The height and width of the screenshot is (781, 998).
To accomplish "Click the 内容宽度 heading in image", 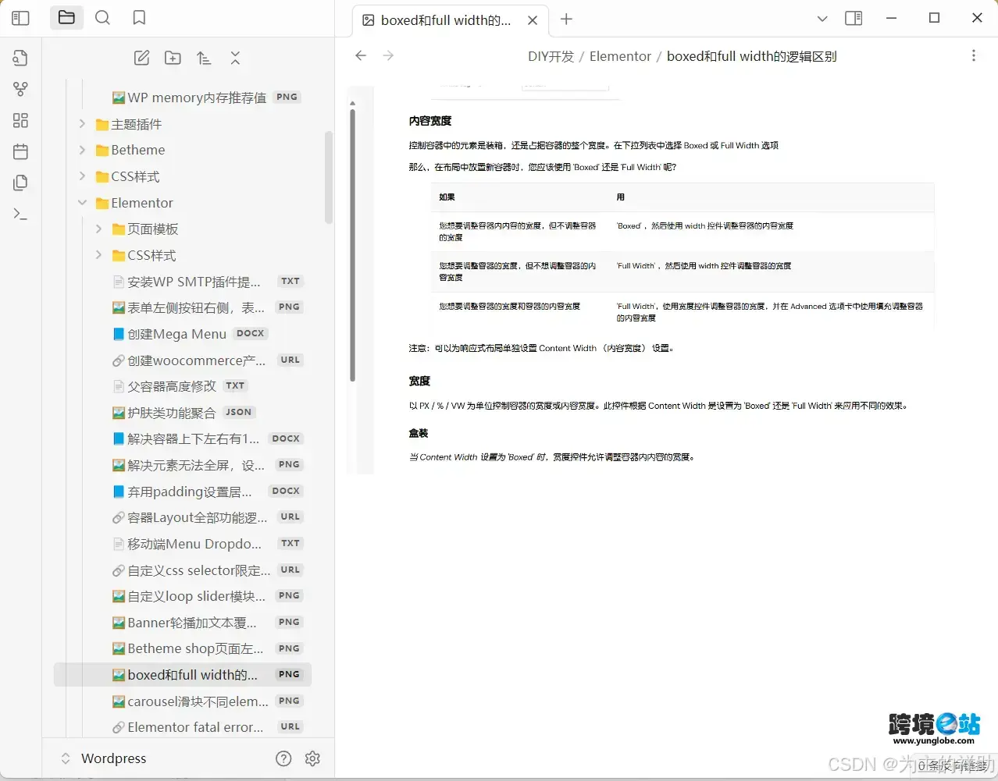I will click(430, 121).
